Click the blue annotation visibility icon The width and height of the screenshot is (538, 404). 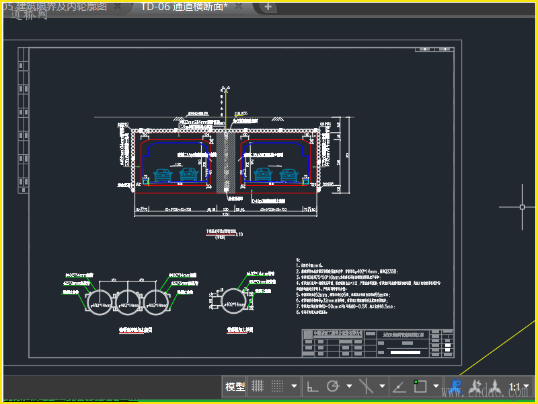click(x=457, y=386)
